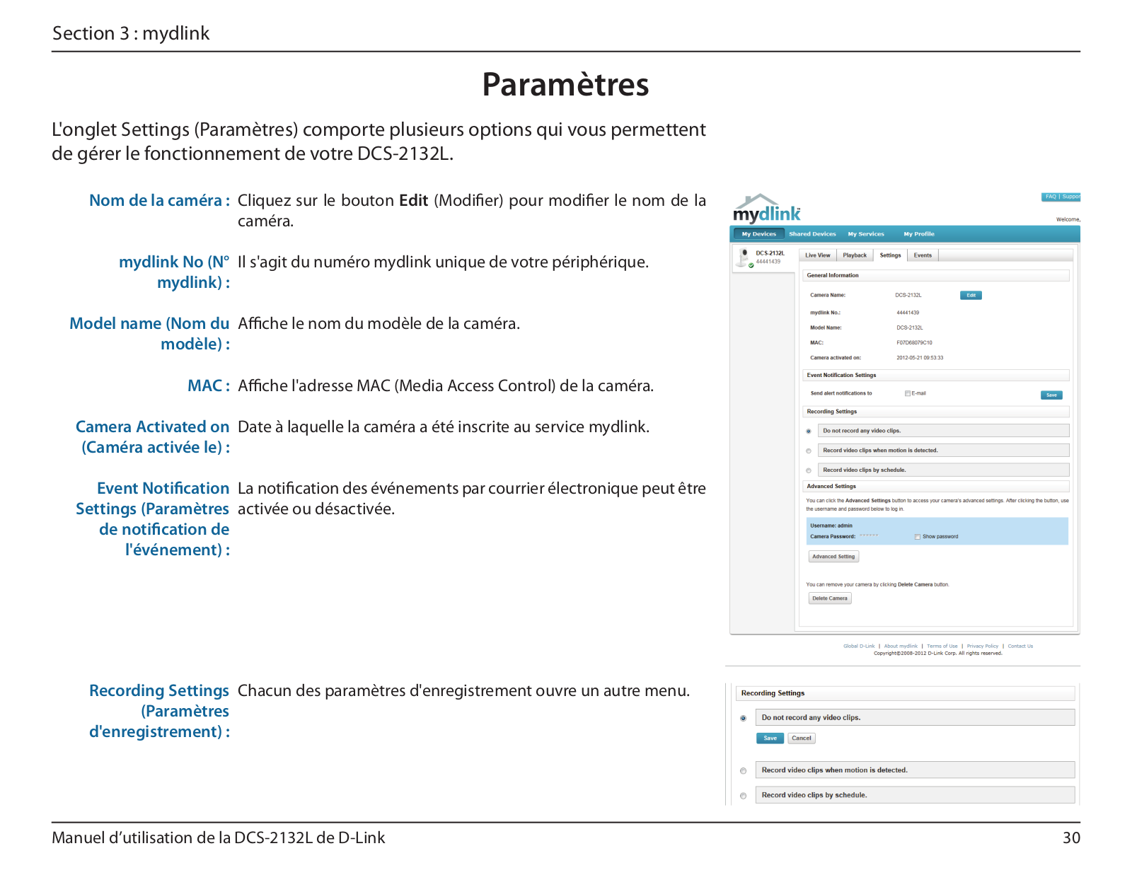The image size is (1132, 875).
Task: Tick the Show password checkbox
Action: tap(918, 537)
